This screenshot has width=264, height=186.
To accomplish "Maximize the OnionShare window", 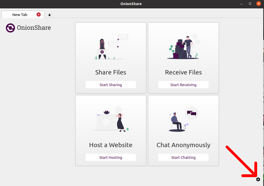I will [x=250, y=4].
